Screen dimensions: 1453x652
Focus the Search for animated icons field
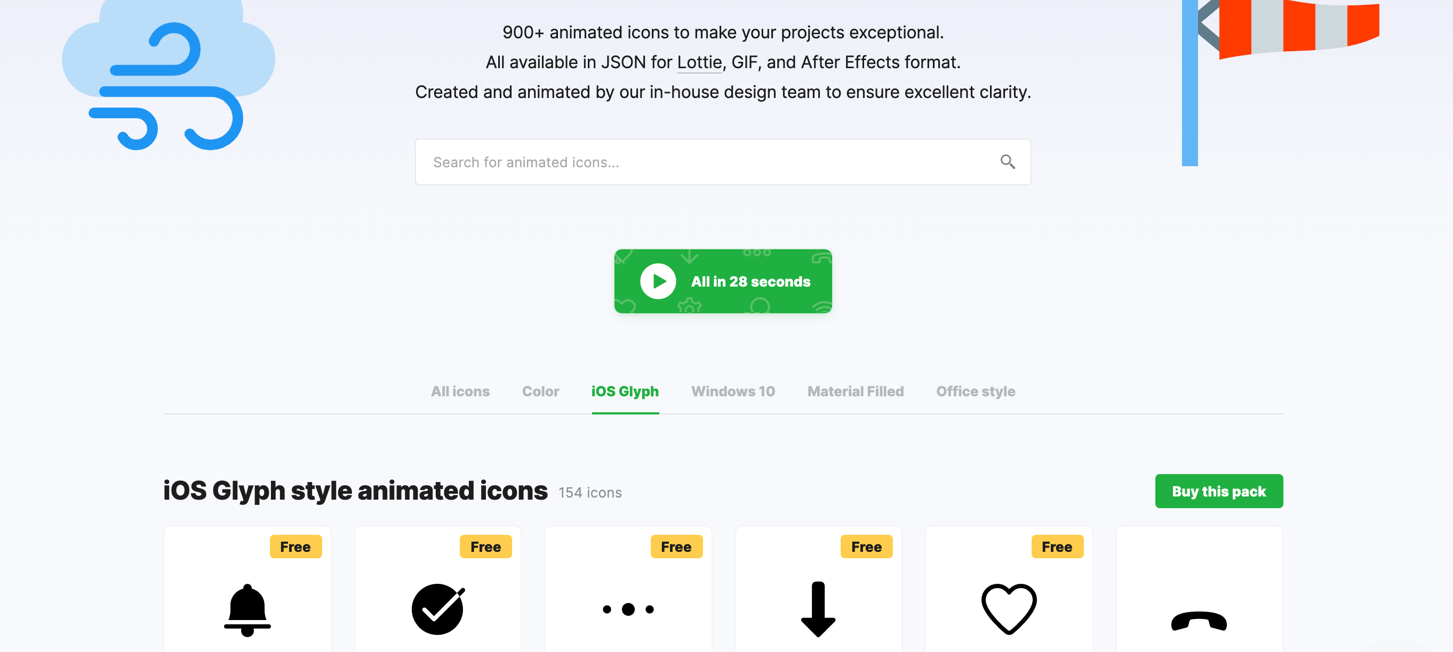tap(705, 162)
